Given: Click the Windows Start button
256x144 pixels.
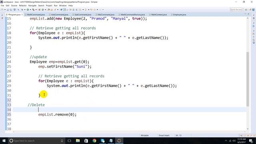Looking at the screenshot, I should [4, 140].
